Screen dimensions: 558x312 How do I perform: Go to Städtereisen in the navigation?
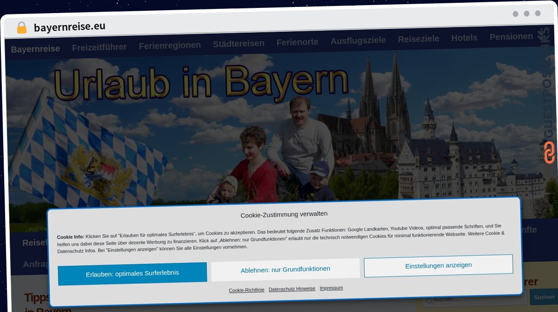pos(239,43)
